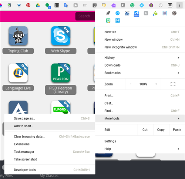The image size is (185, 179).
Task: Click the gray shield extension icon
Action: click(x=123, y=5)
